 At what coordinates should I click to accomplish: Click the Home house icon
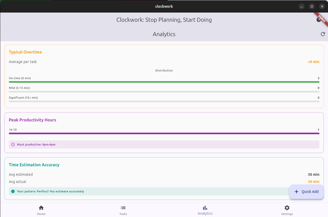coord(41,208)
